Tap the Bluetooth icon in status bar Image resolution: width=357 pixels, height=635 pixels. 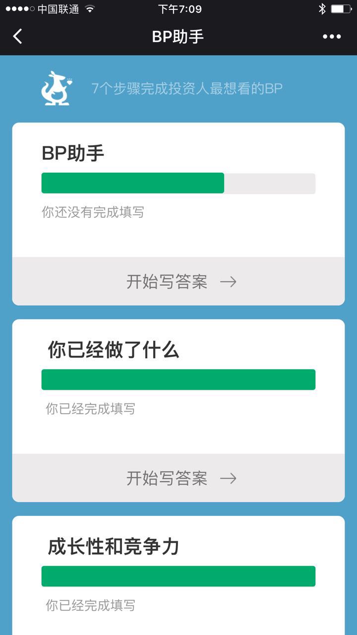pos(322,9)
